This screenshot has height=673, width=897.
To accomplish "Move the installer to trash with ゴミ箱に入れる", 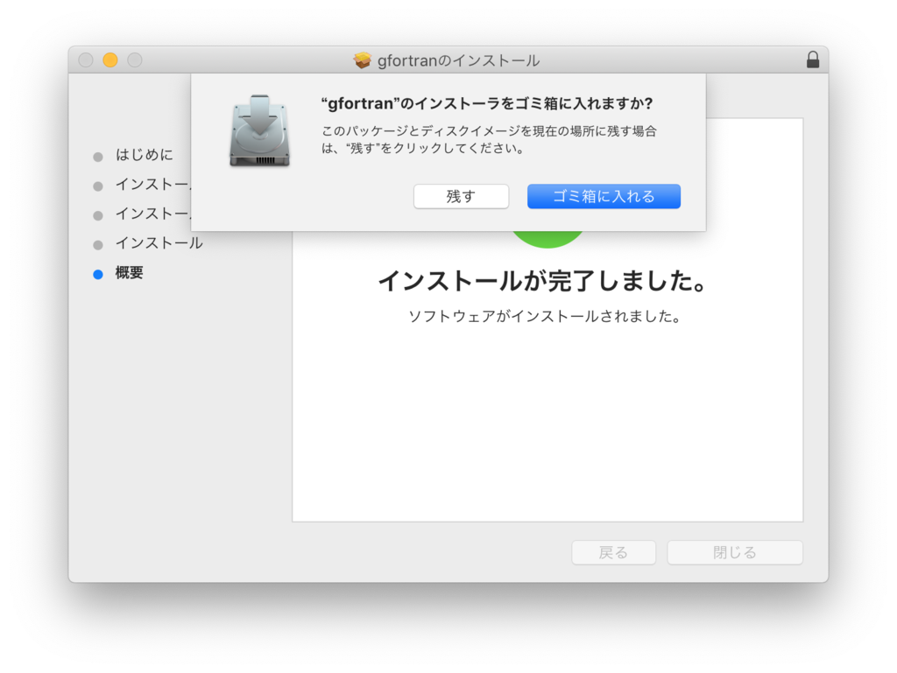I will (x=604, y=197).
